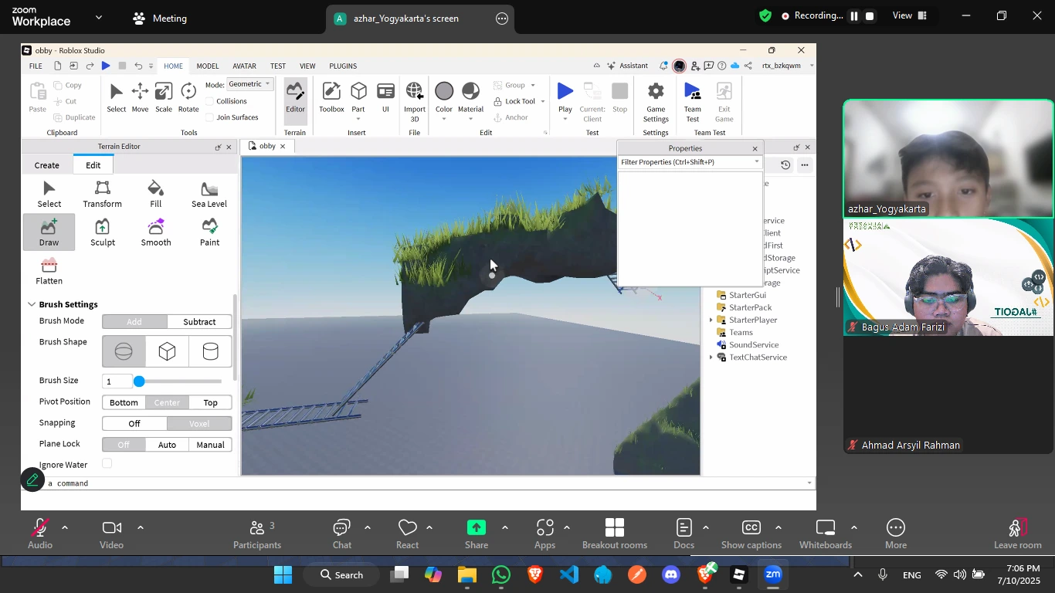Select the cube brush shape
The width and height of the screenshot is (1055, 593).
click(167, 352)
